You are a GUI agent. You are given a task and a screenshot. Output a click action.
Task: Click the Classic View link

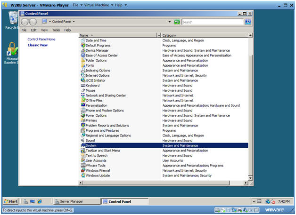click(x=38, y=45)
